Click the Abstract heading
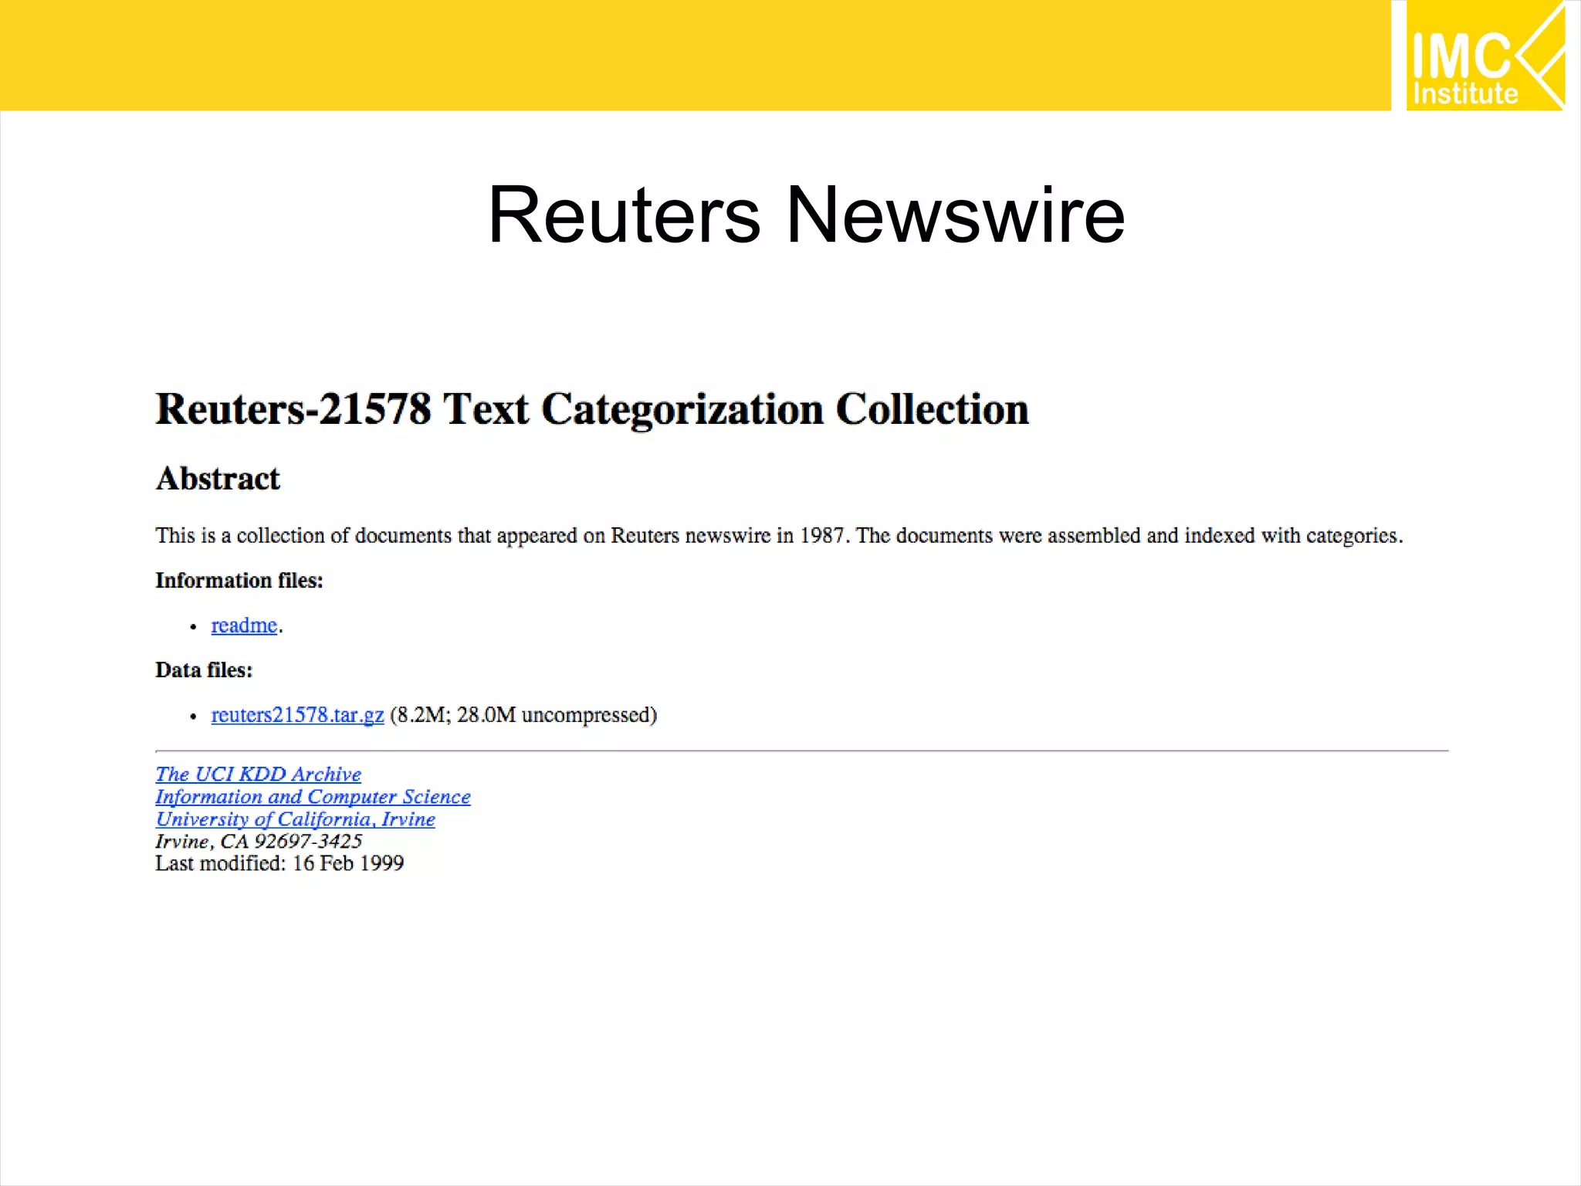Screen dimensions: 1581x1186 [218, 479]
